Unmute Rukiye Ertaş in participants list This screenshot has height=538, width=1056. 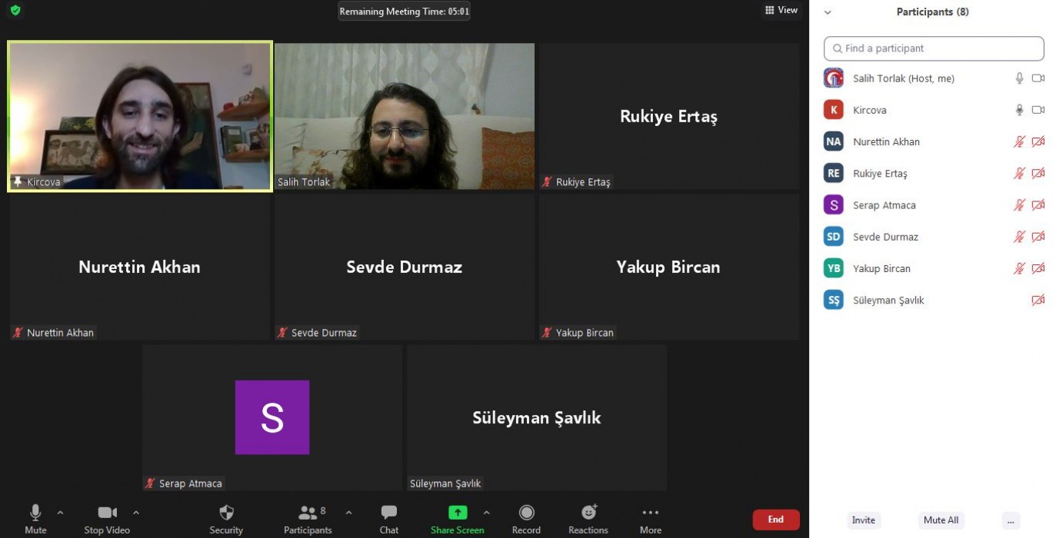tap(1019, 174)
